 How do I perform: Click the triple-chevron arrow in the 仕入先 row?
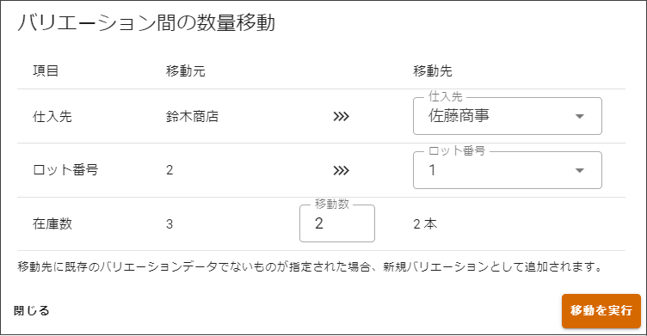(x=341, y=117)
